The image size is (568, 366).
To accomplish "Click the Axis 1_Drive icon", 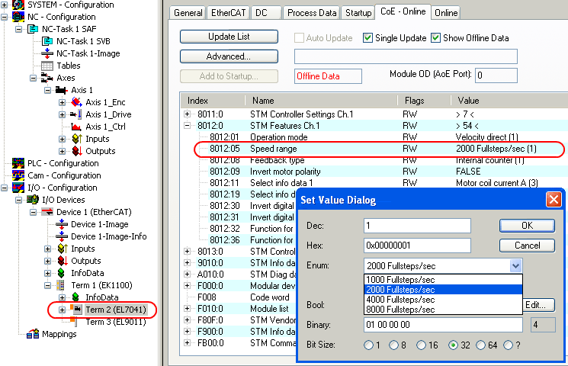I will pyautogui.click(x=75, y=114).
